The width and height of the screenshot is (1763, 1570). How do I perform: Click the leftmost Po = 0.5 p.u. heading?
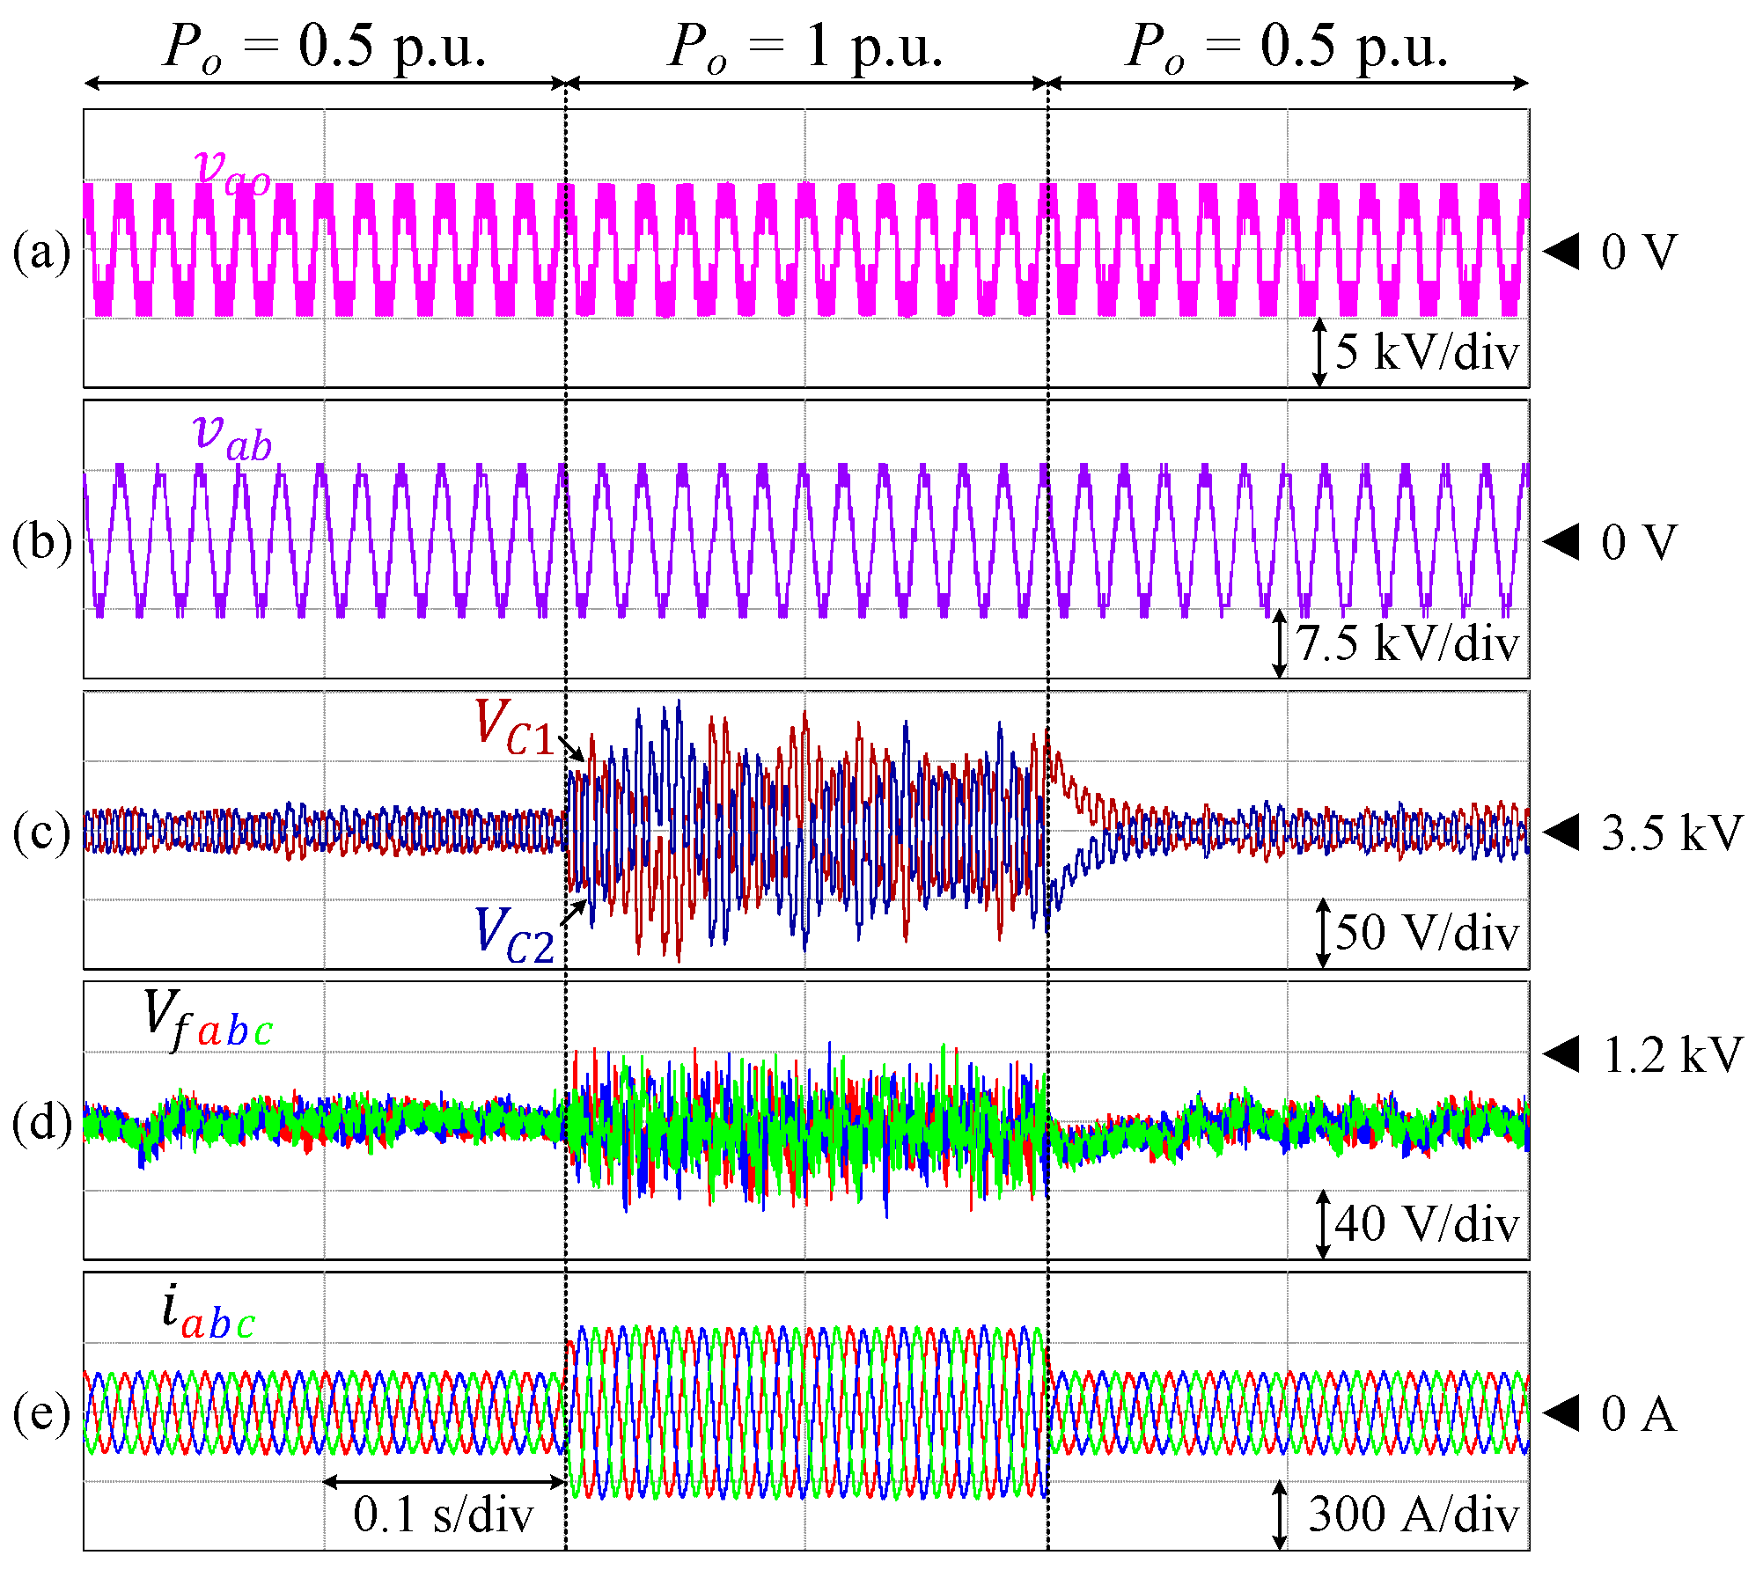325,46
